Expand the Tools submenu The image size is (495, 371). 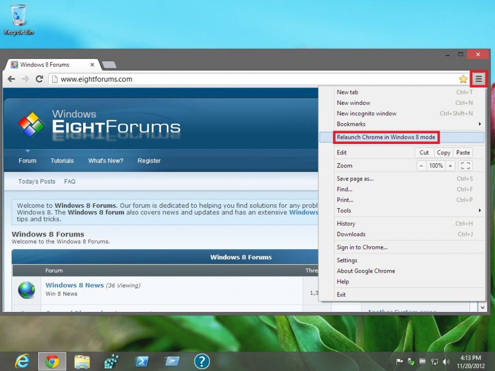344,210
